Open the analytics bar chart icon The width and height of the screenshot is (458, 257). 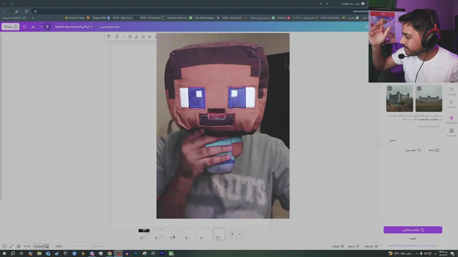tap(33, 27)
